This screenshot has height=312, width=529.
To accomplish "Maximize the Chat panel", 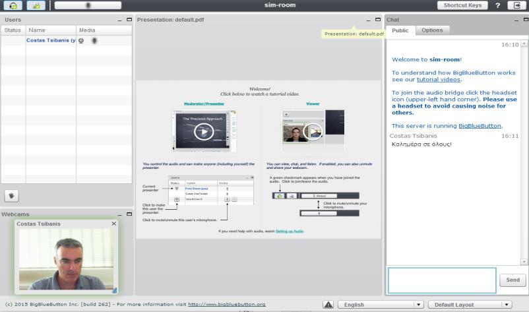I will pos(526,20).
